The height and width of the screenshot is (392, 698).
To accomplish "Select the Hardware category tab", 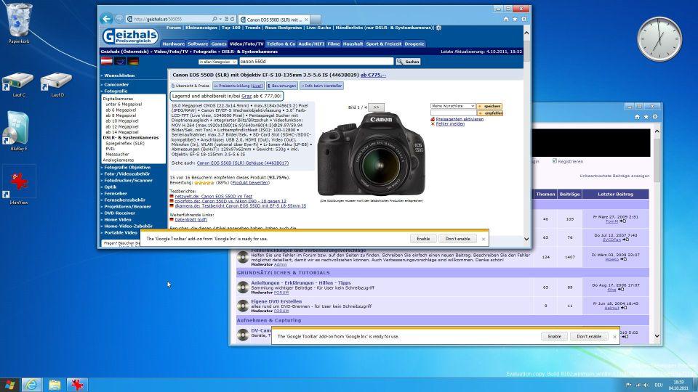I will [x=173, y=44].
